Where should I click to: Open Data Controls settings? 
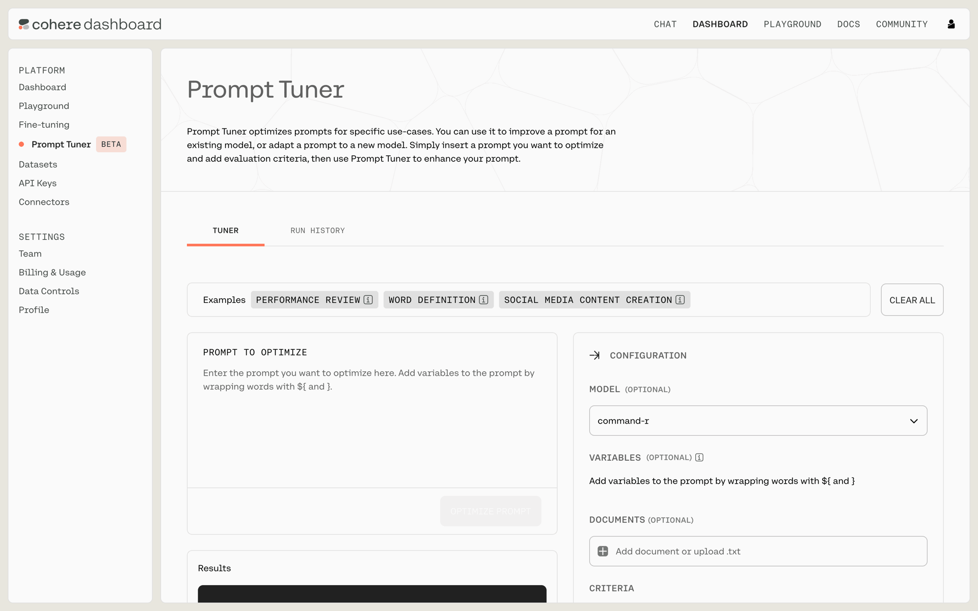tap(49, 291)
